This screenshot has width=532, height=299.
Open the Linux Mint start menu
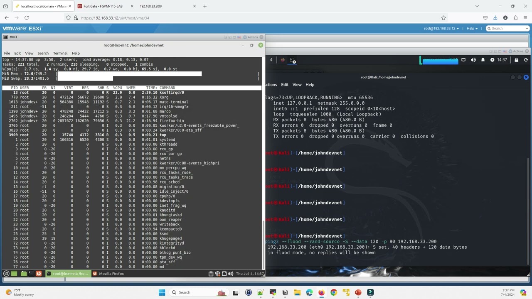(6, 274)
